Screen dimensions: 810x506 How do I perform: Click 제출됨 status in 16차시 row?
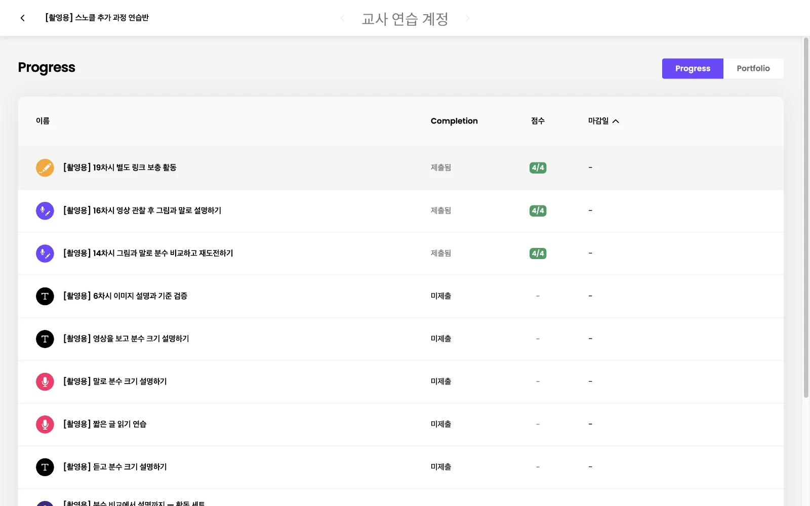coord(441,210)
